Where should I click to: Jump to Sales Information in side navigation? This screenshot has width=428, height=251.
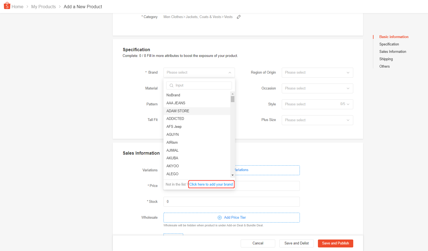pyautogui.click(x=393, y=51)
